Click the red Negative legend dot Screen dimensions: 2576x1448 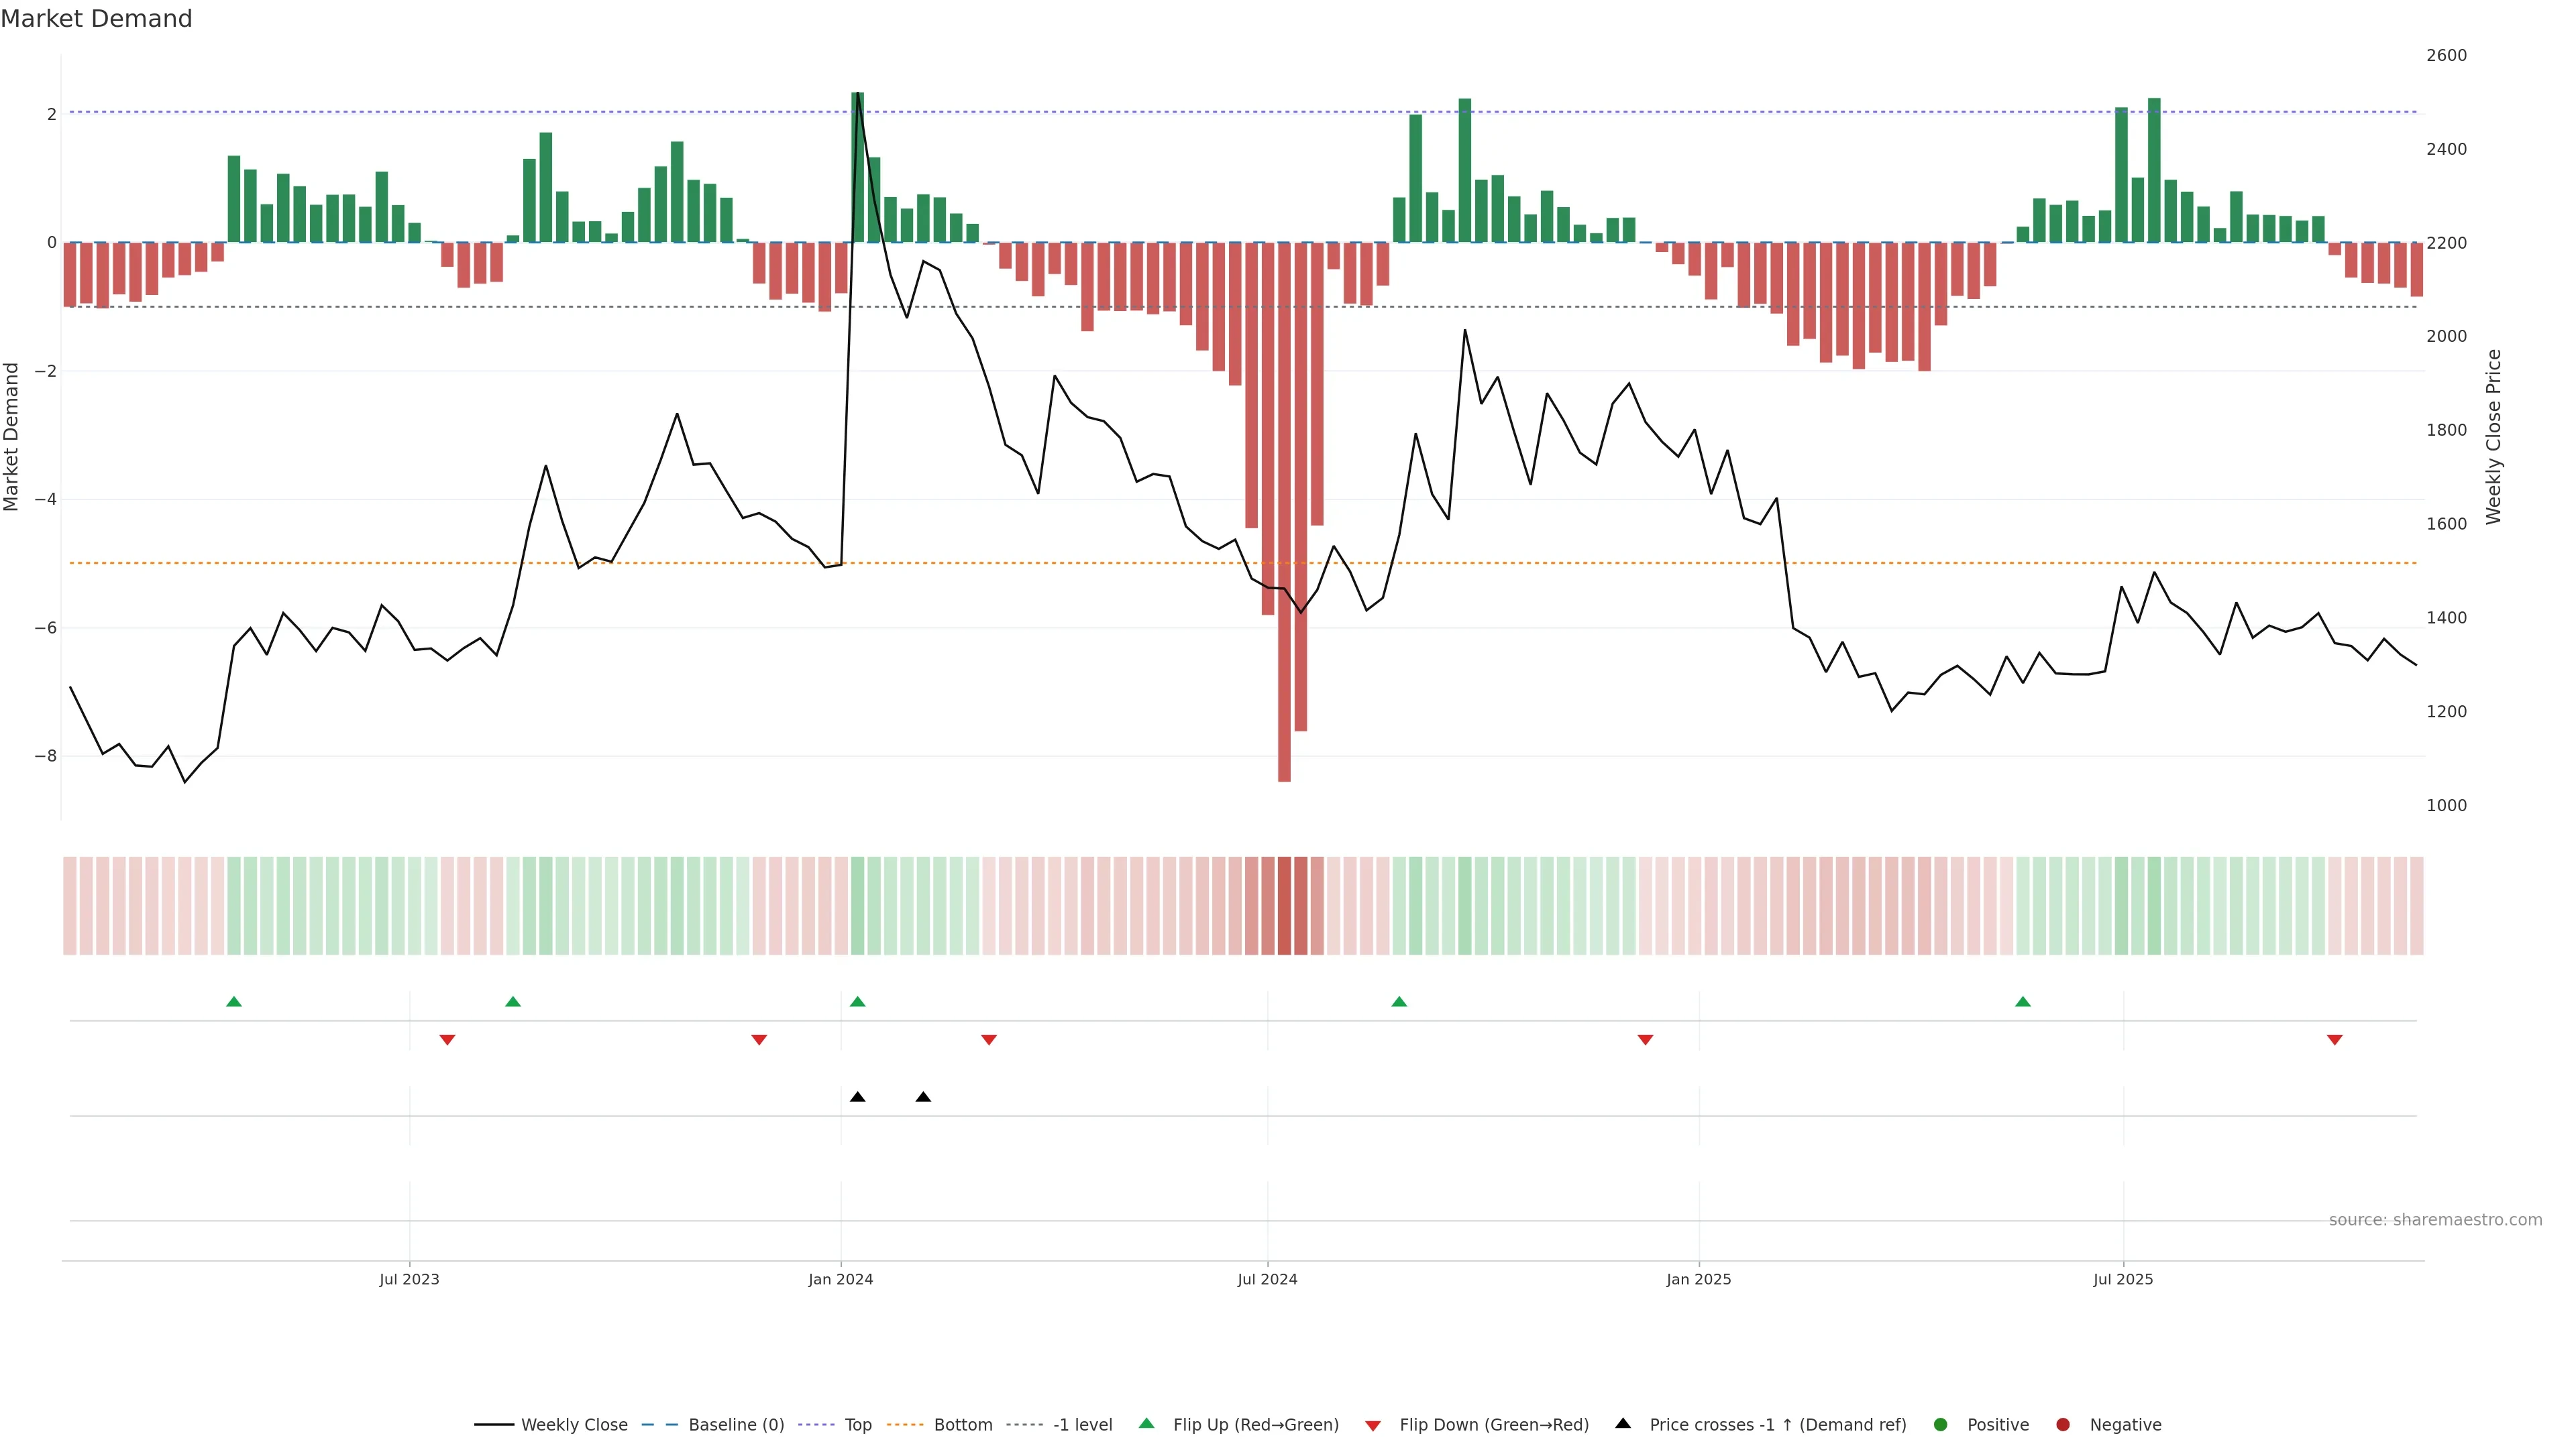click(2062, 1424)
